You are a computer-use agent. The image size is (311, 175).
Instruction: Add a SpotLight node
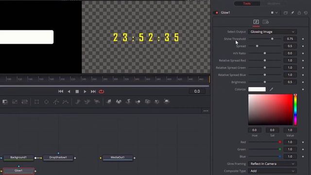[x=157, y=102]
